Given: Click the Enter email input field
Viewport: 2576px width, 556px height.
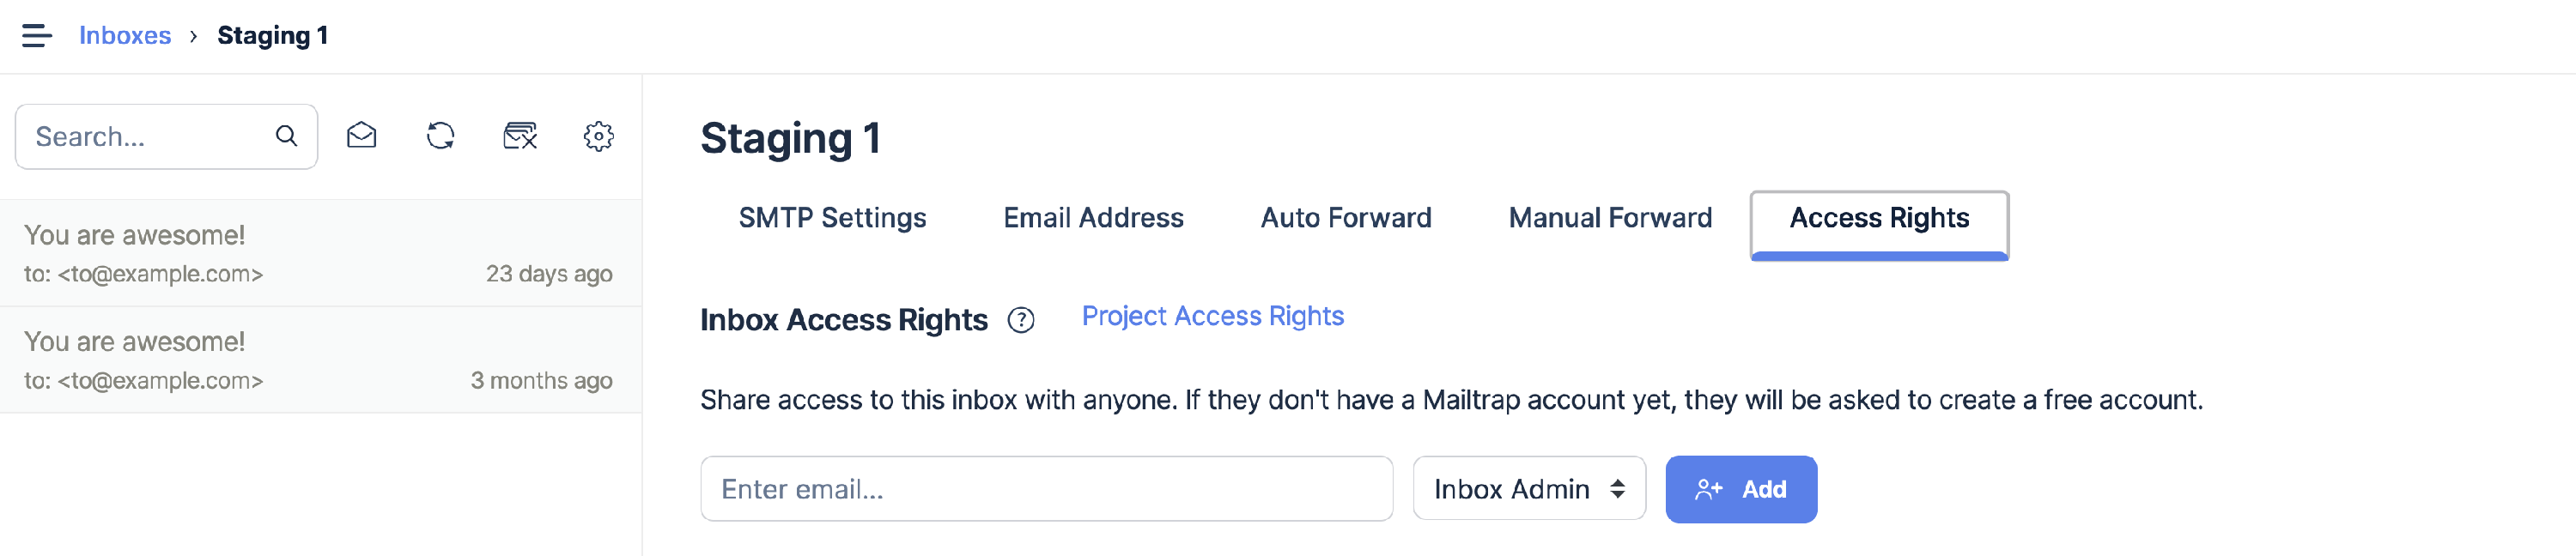Looking at the screenshot, I should (x=1045, y=489).
